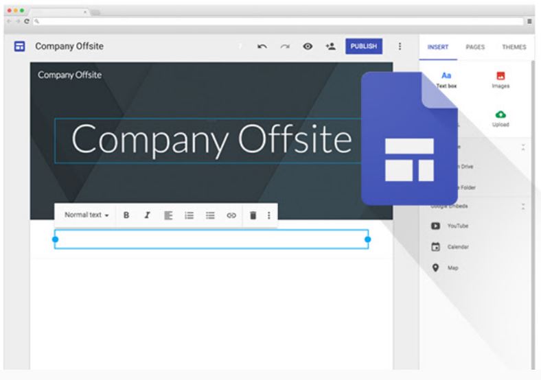This screenshot has height=380, width=541.
Task: Add editors with share icon
Action: (x=330, y=46)
